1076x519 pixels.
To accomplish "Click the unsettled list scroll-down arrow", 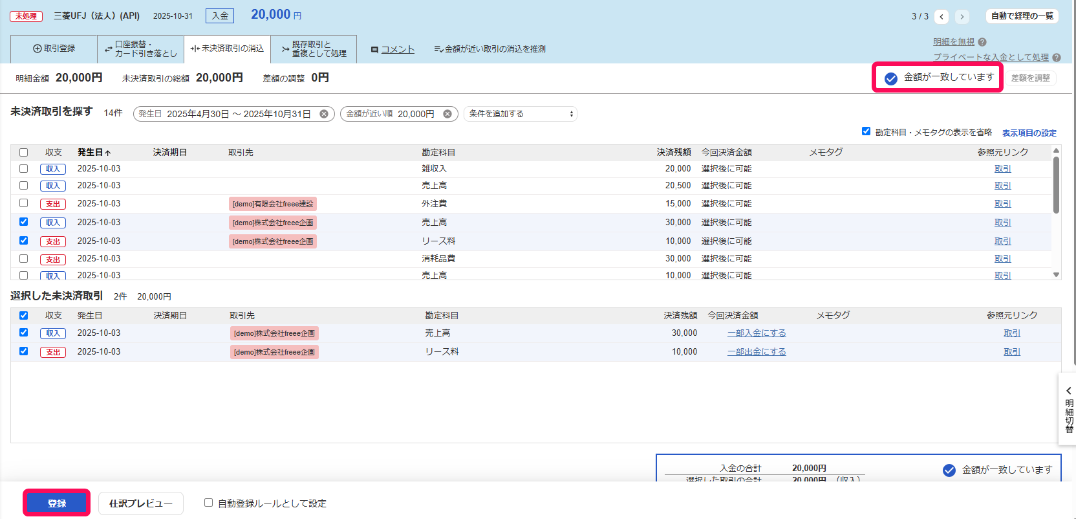I will point(1056,275).
